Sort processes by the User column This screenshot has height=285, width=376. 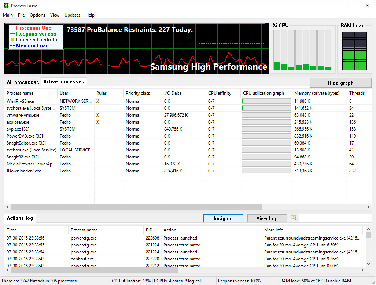coord(76,93)
